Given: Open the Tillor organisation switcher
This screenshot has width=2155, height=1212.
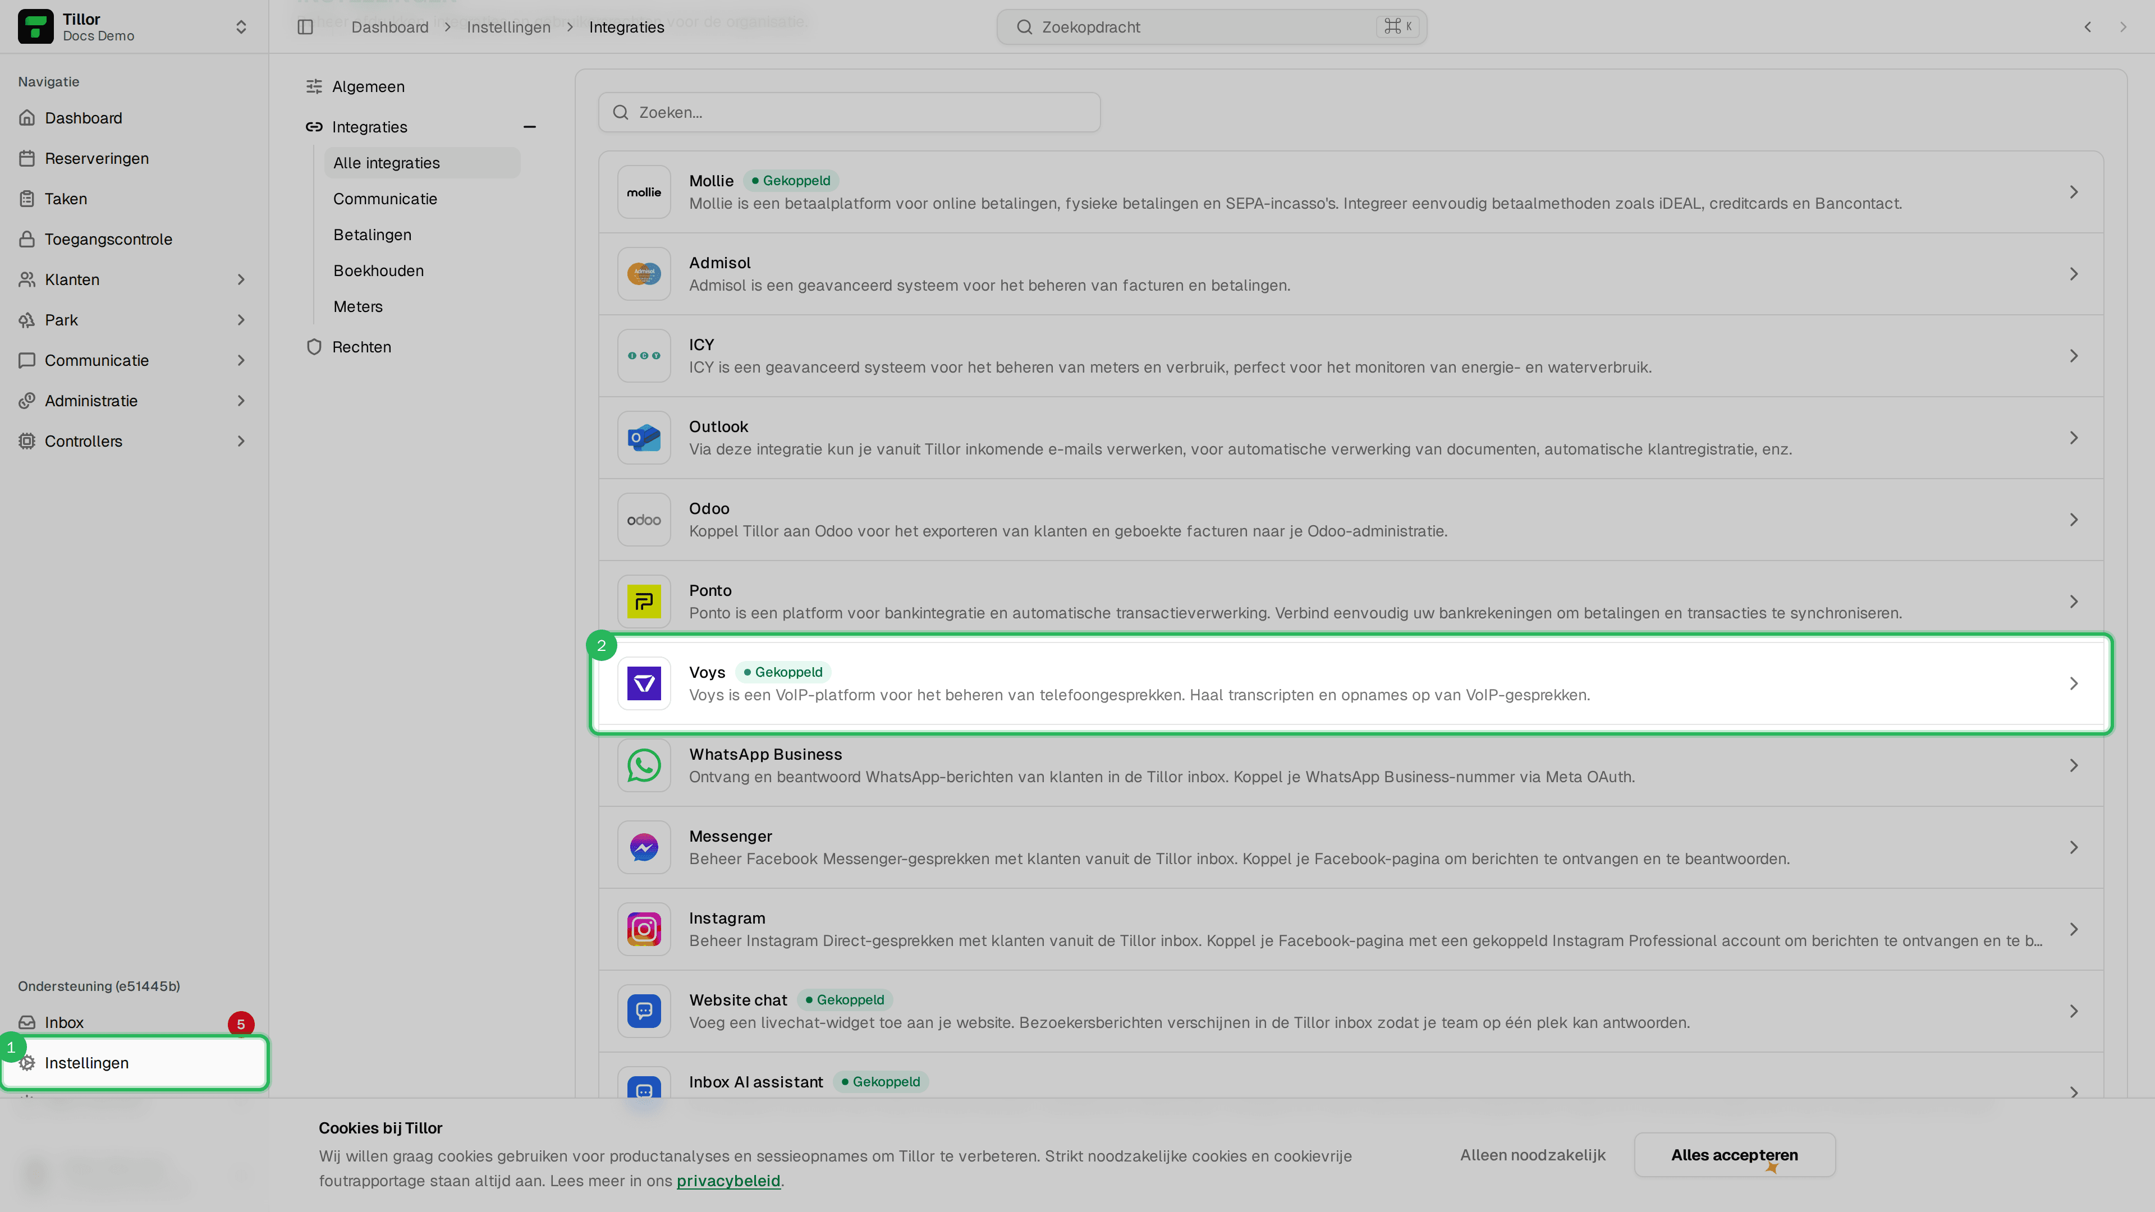Looking at the screenshot, I should 134,27.
